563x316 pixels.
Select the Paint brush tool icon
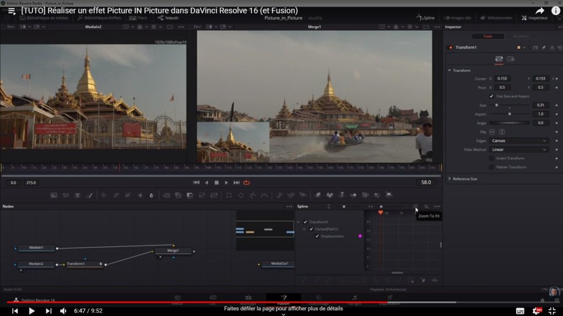[x=90, y=195]
